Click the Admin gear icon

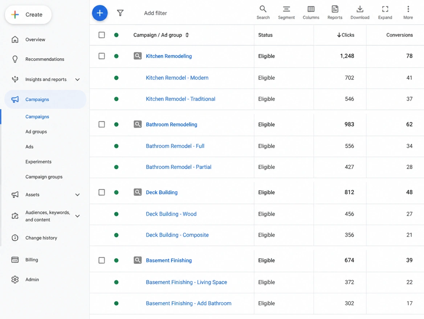(x=15, y=279)
